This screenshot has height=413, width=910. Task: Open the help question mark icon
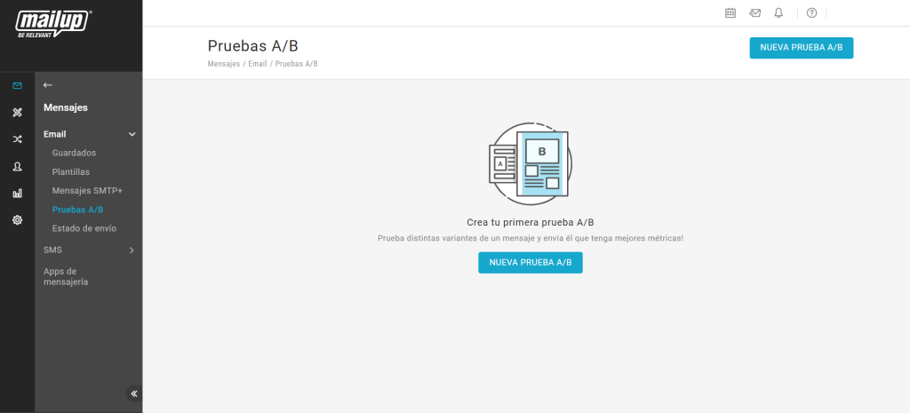(811, 12)
